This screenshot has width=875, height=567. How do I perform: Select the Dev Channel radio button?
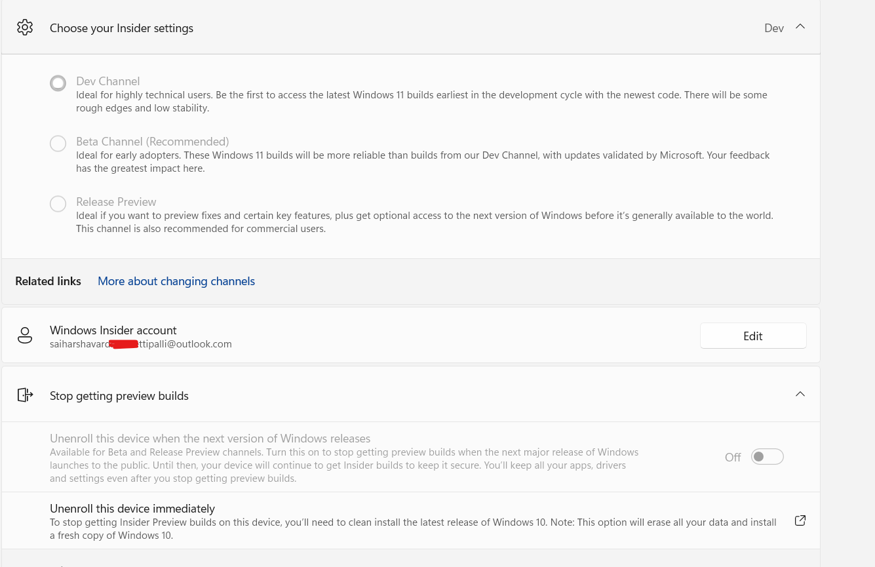tap(58, 83)
